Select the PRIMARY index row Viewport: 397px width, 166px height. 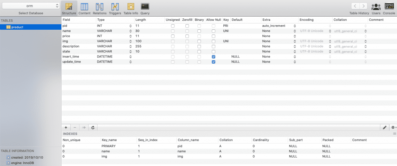(x=229, y=146)
